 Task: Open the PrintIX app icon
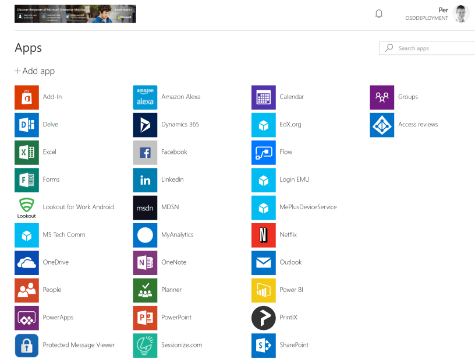[263, 318]
